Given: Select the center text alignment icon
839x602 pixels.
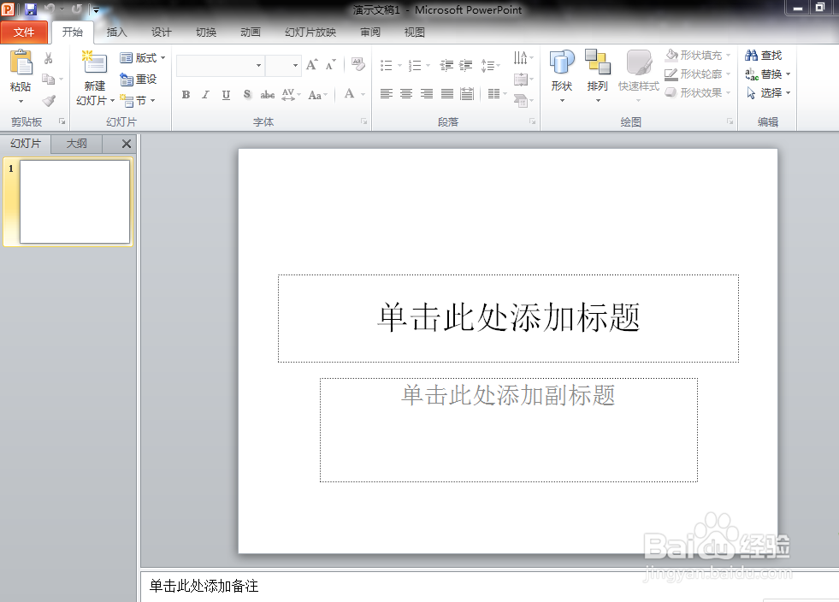Looking at the screenshot, I should [406, 95].
